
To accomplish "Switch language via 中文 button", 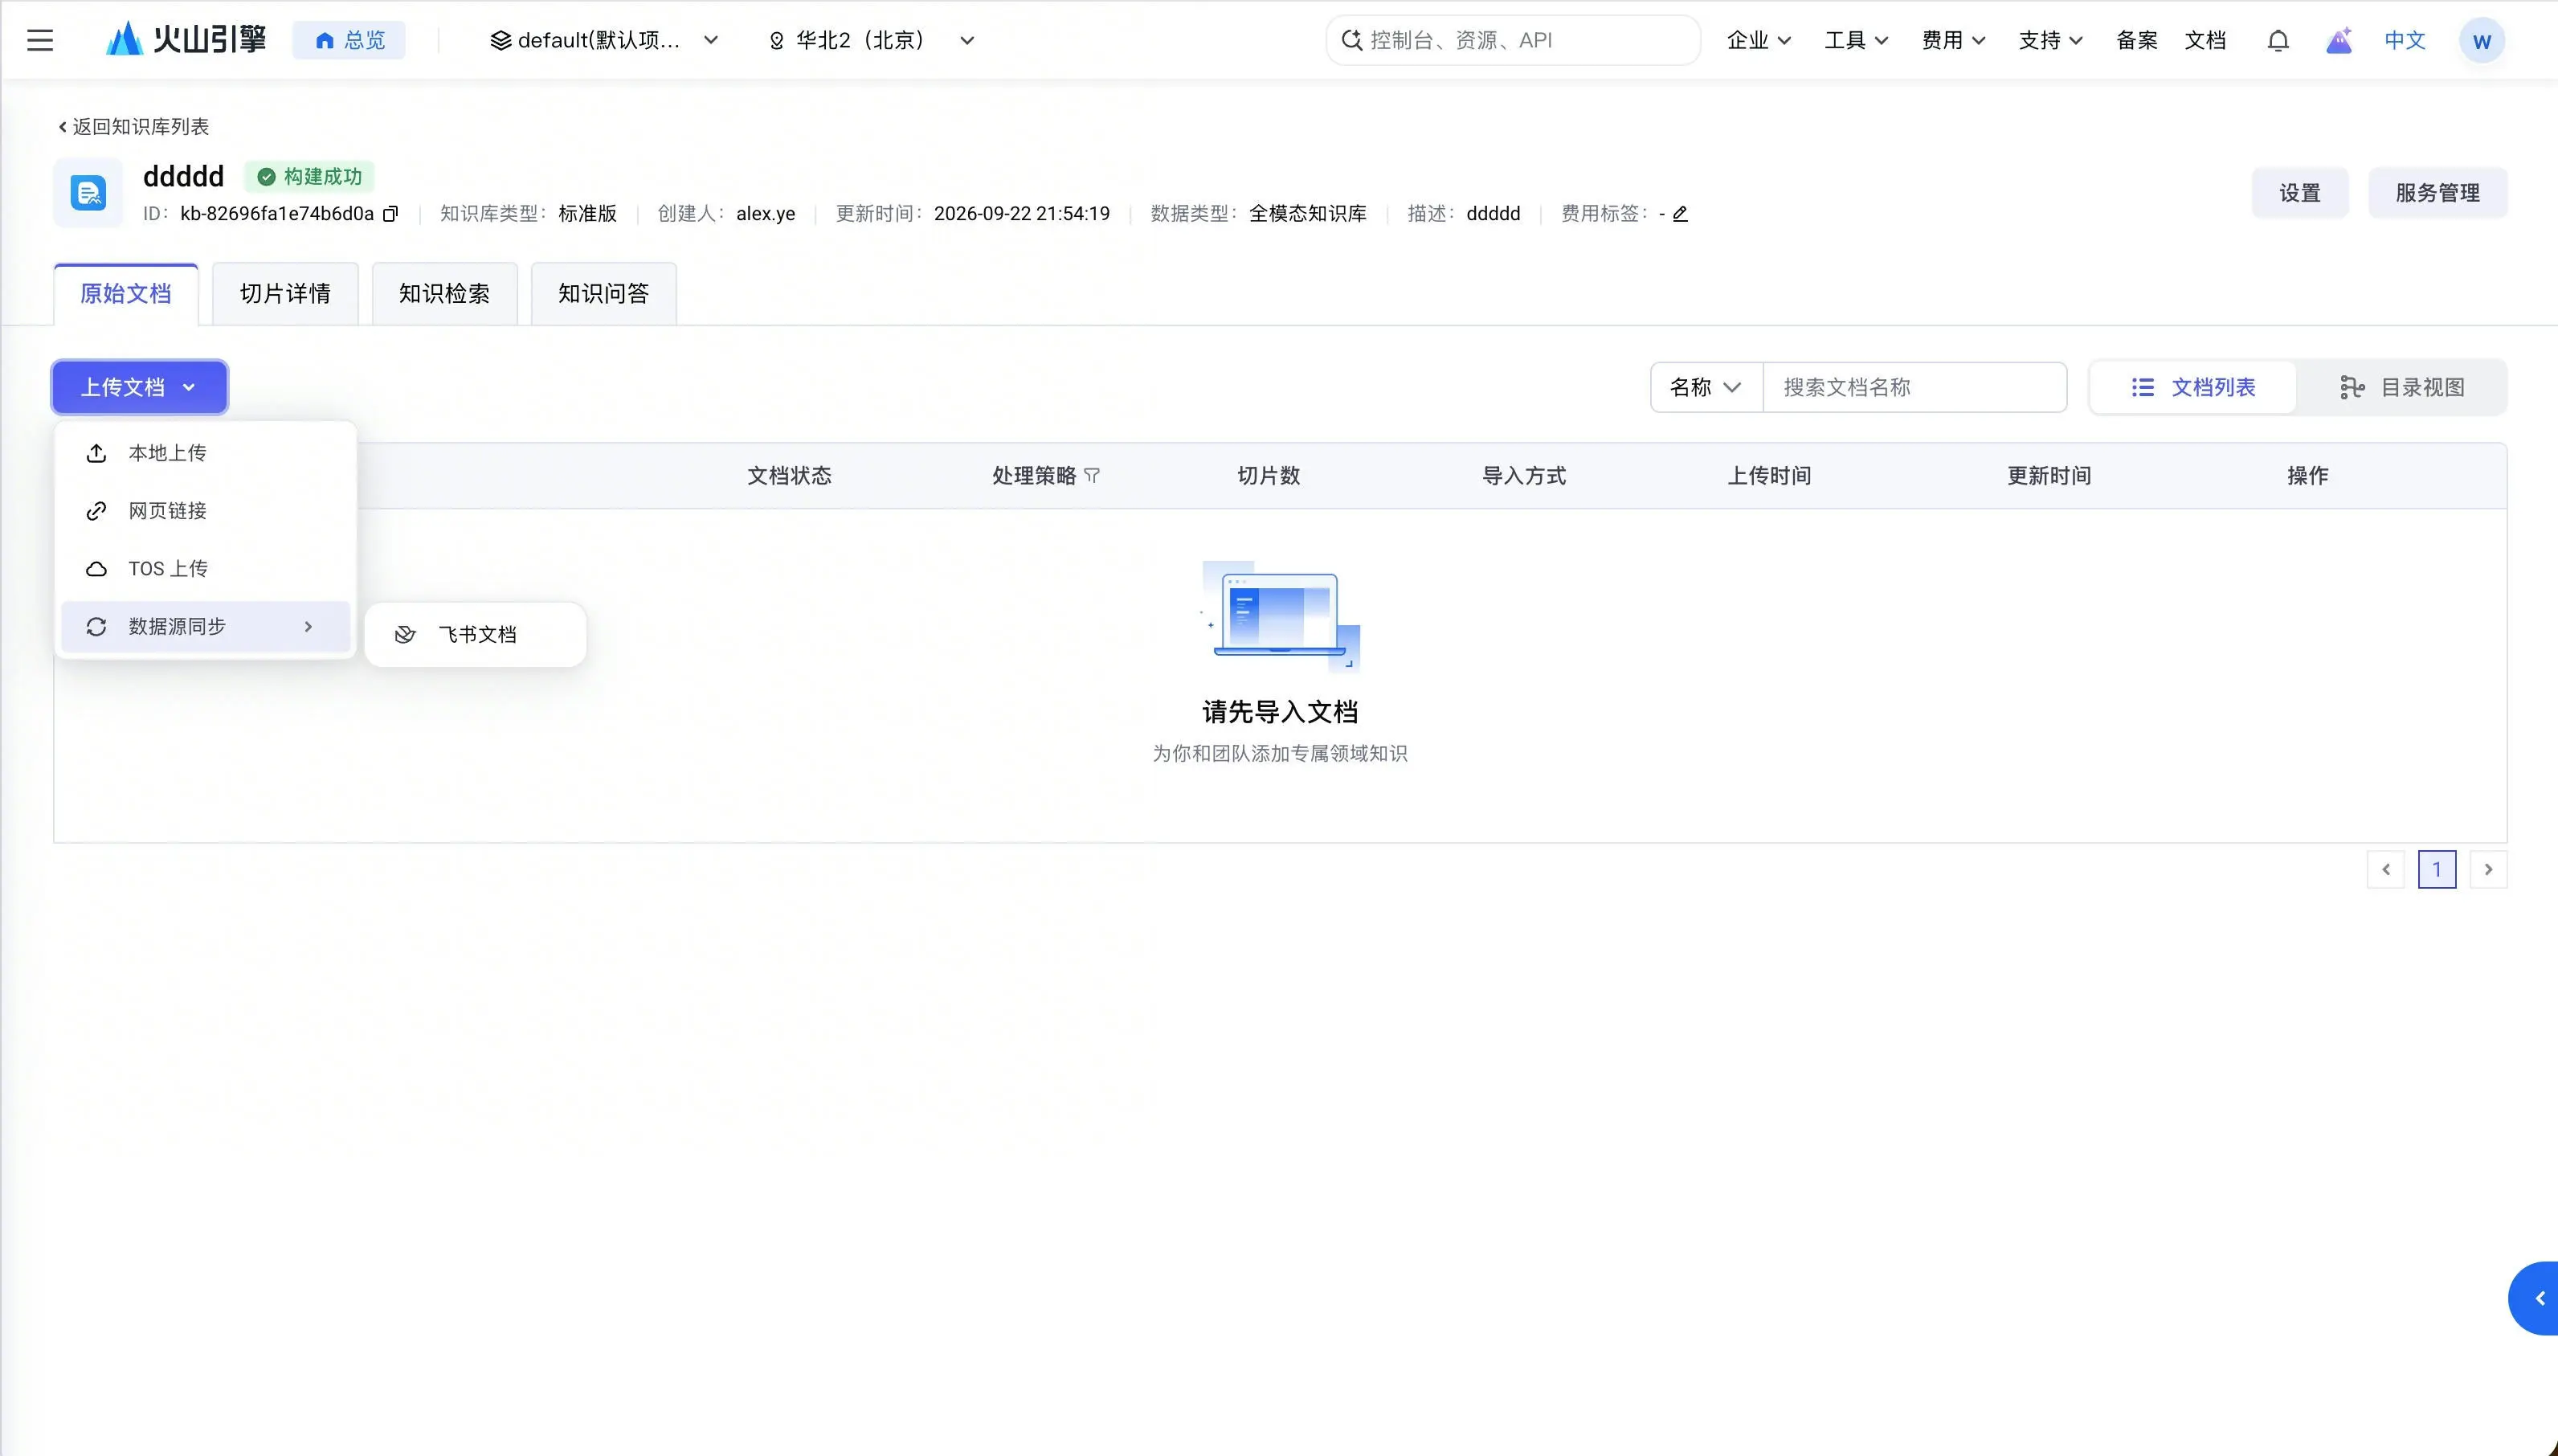I will 2404,40.
